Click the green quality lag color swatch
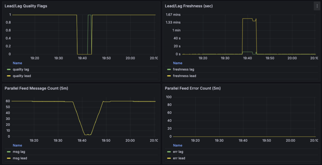The height and width of the screenshot is (165, 322). 8,69
